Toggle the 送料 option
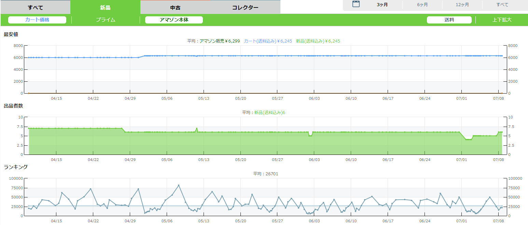Screen dimensions: 528x225 (449, 20)
